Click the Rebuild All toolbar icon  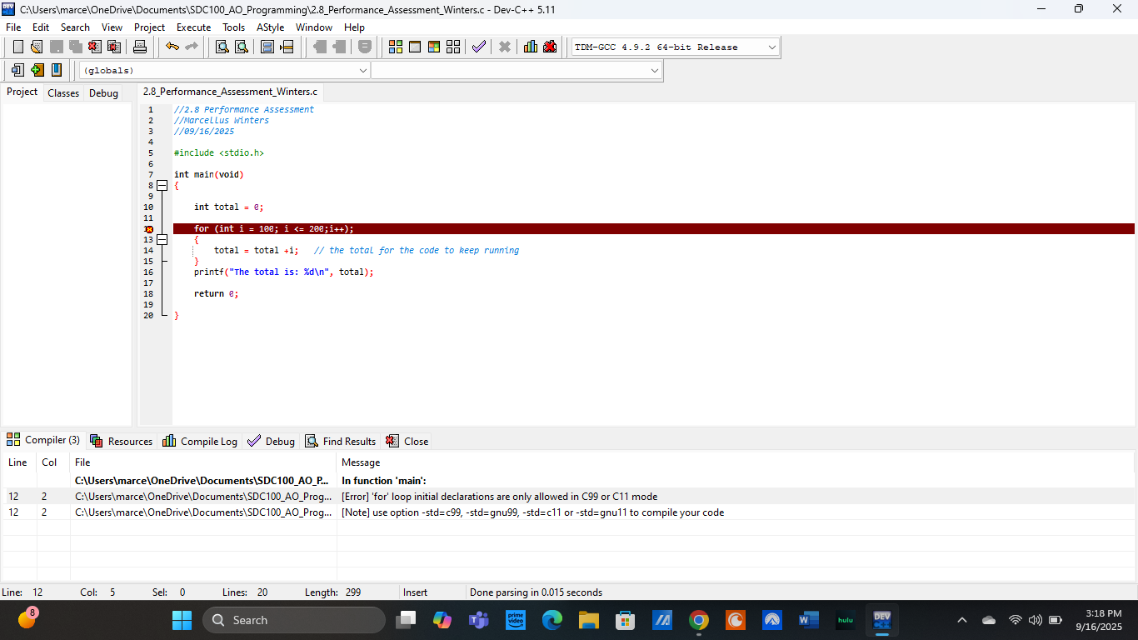453,47
